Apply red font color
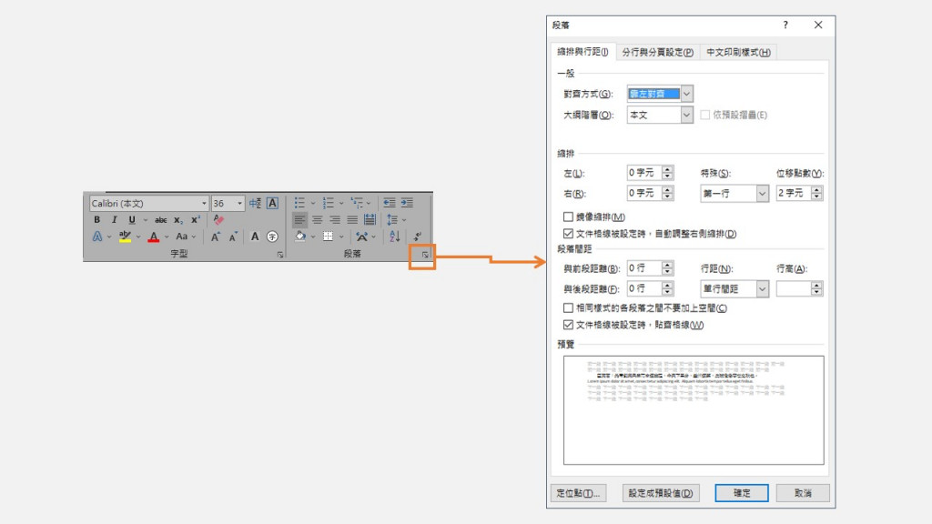Image resolution: width=932 pixels, height=524 pixels. [153, 237]
